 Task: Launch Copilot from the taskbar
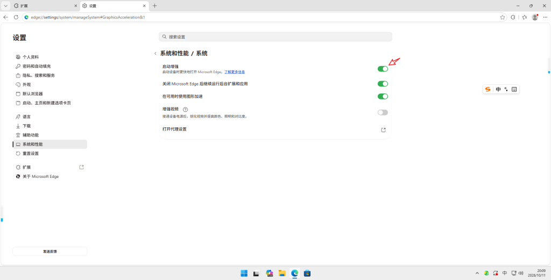[x=270, y=273]
